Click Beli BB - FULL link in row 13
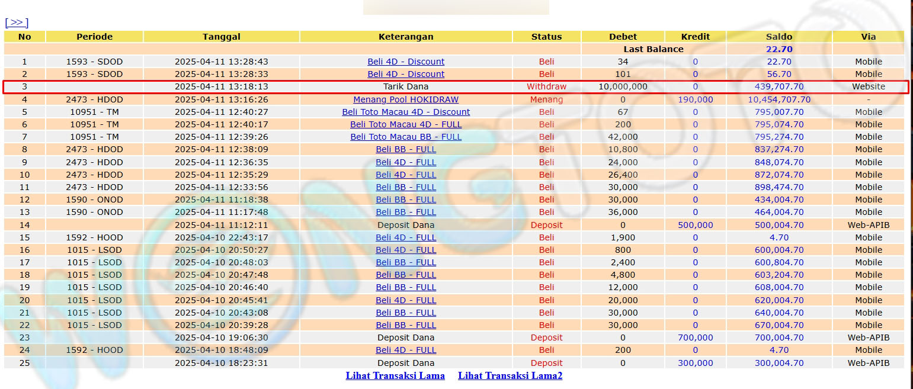The width and height of the screenshot is (913, 389). pyautogui.click(x=406, y=212)
